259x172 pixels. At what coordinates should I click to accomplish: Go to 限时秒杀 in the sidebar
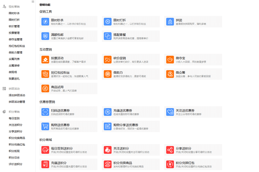14,13
